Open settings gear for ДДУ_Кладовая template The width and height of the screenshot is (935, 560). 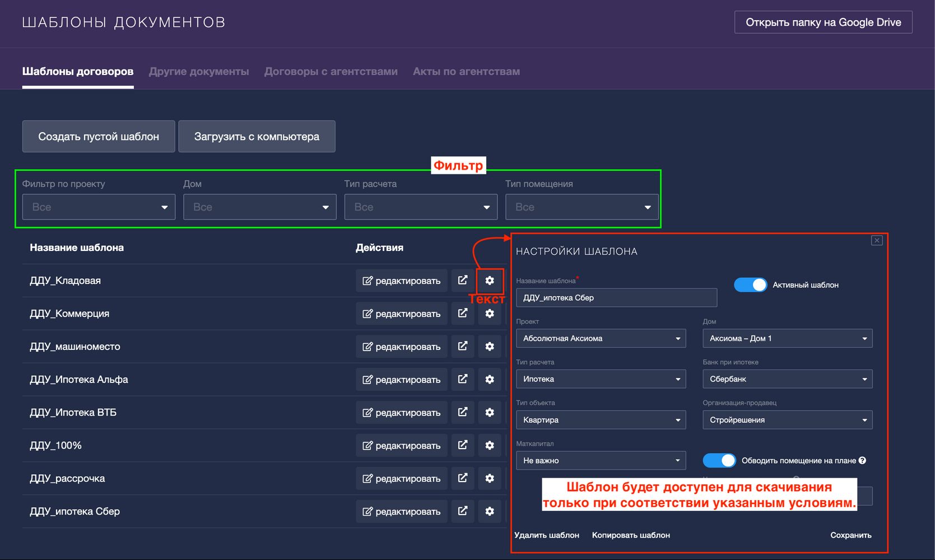pyautogui.click(x=490, y=281)
